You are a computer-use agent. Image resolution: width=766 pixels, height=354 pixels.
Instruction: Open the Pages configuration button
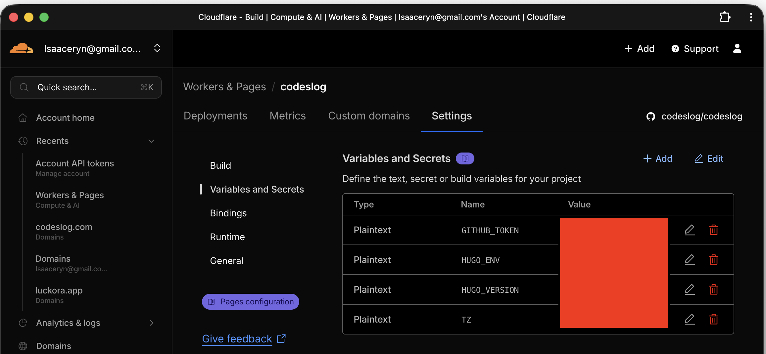point(250,301)
